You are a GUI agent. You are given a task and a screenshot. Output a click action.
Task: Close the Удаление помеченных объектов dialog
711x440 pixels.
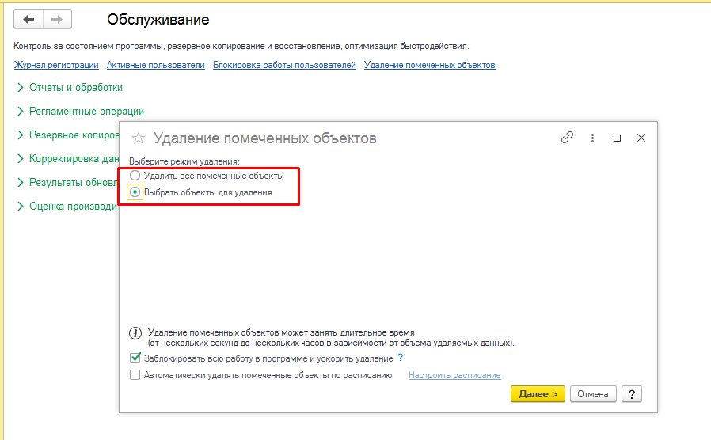641,138
